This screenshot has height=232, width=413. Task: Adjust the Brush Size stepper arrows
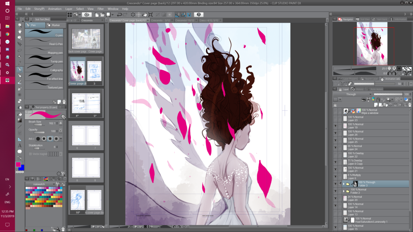(x=57, y=123)
